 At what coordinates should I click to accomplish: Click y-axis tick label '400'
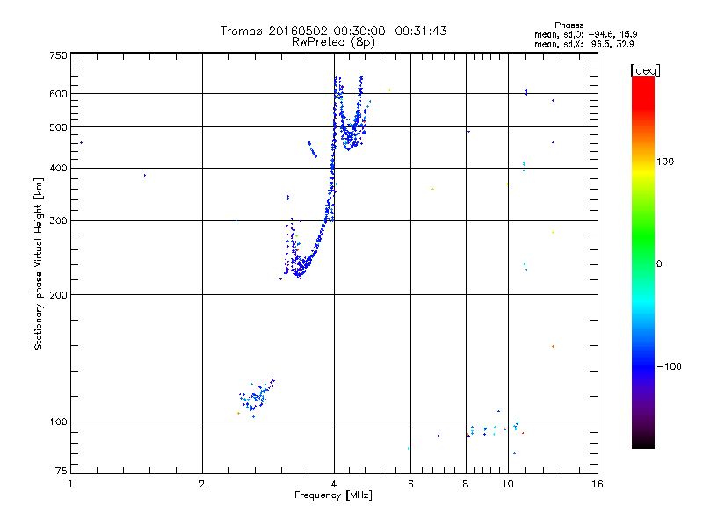pyautogui.click(x=58, y=168)
